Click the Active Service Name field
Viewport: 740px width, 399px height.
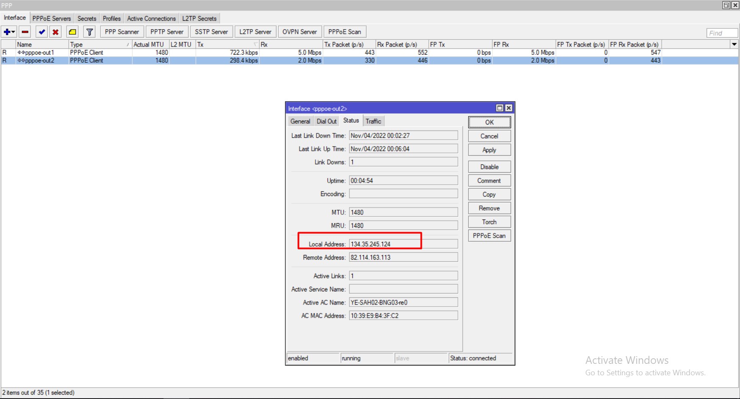point(403,289)
